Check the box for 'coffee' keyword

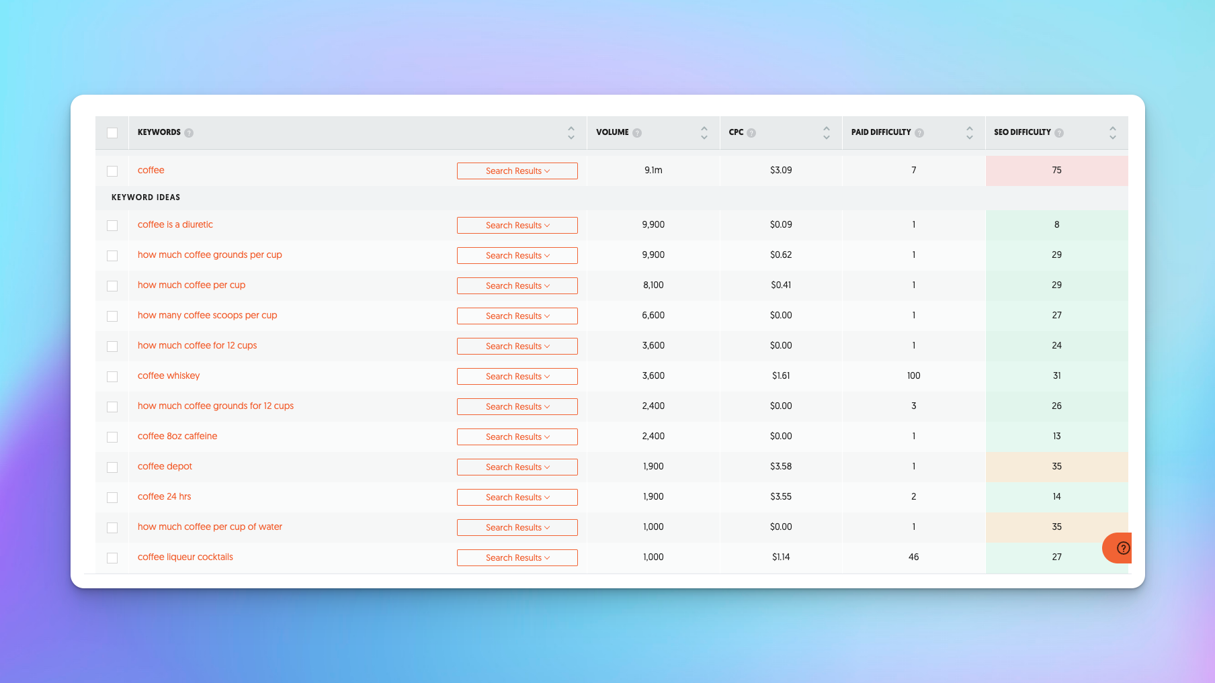click(112, 171)
